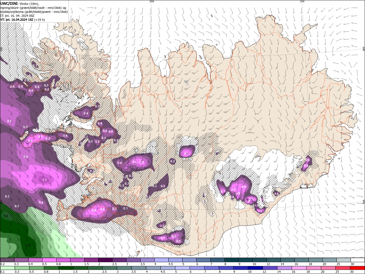
Task: Click the 'rigning/skúrir' legend description line
Action: pos(34,8)
